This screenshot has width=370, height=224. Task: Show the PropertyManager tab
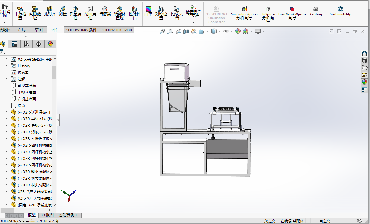[14, 44]
